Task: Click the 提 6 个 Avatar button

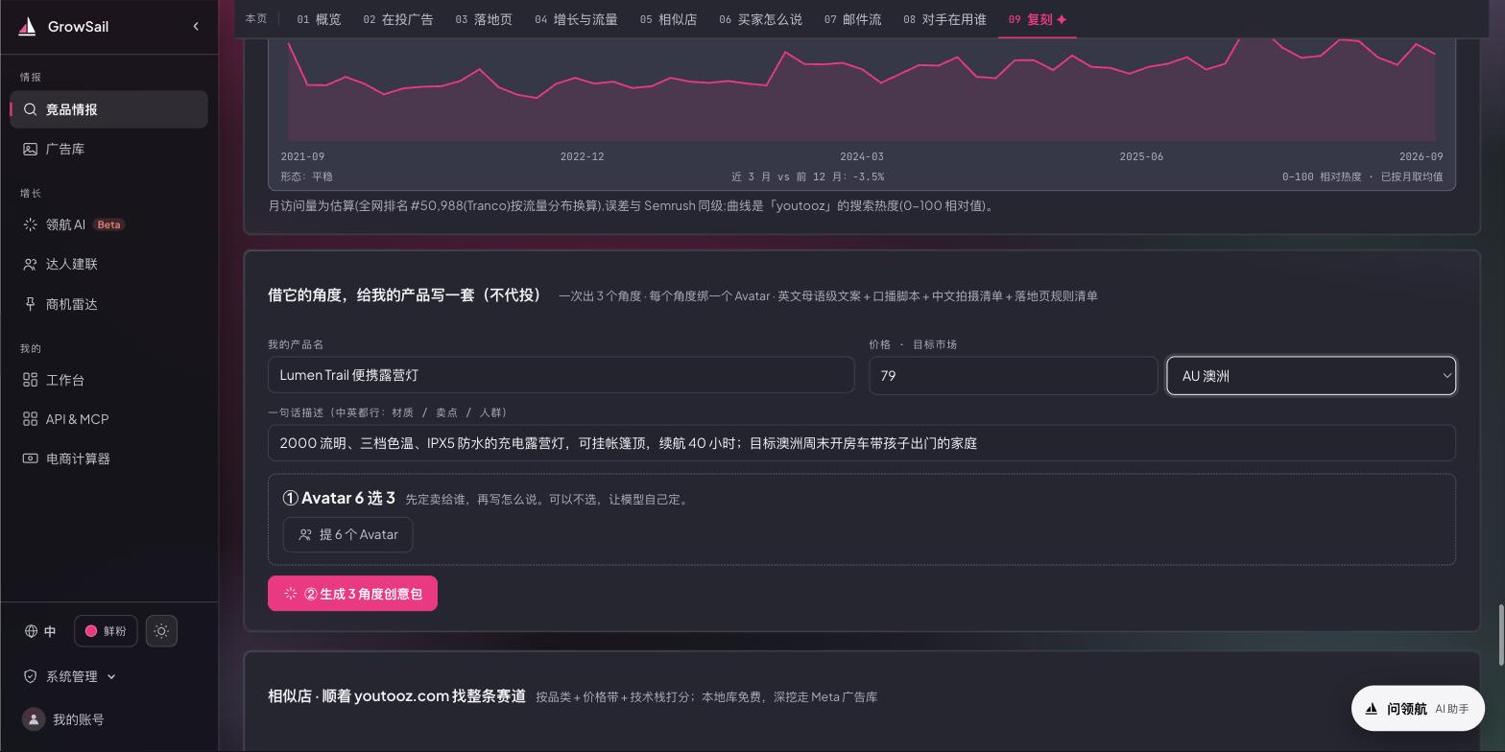Action: [347, 534]
